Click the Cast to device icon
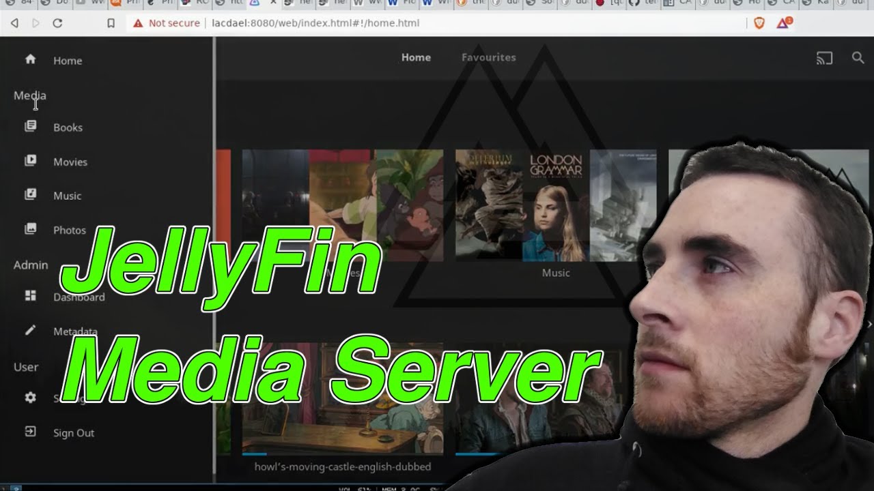This screenshot has width=874, height=491. click(x=824, y=58)
